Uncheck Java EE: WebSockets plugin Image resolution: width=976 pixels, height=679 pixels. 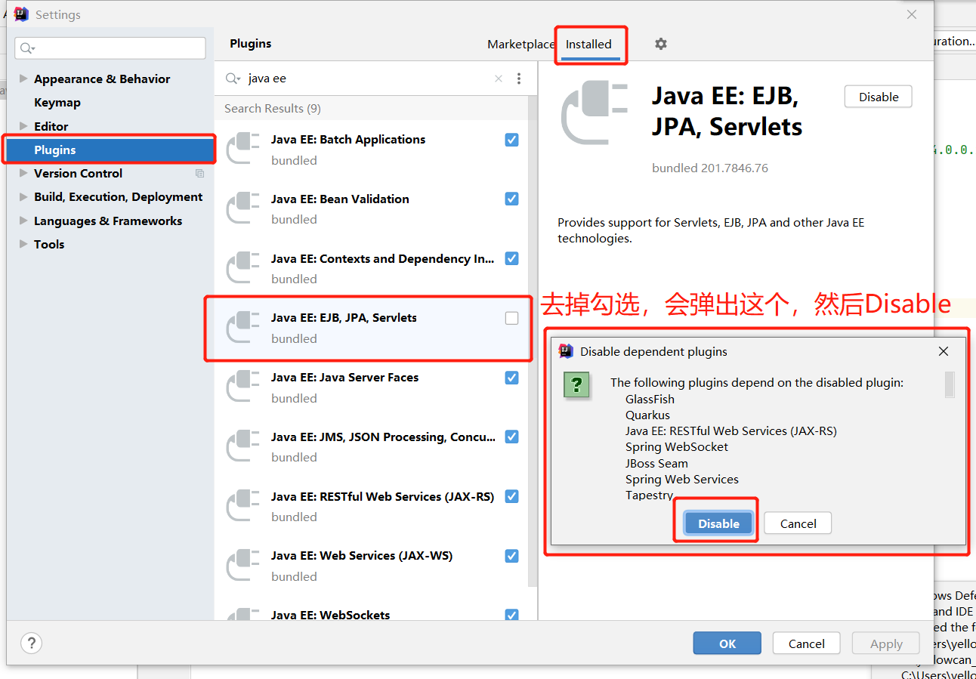coord(512,615)
